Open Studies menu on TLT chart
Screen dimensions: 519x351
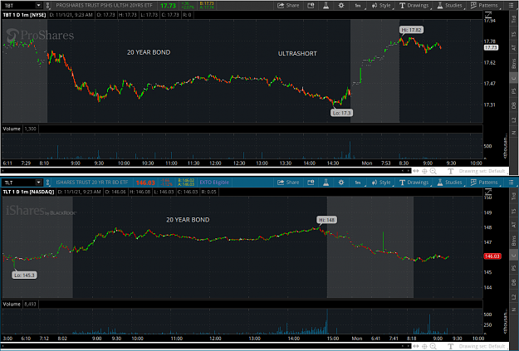(449, 183)
